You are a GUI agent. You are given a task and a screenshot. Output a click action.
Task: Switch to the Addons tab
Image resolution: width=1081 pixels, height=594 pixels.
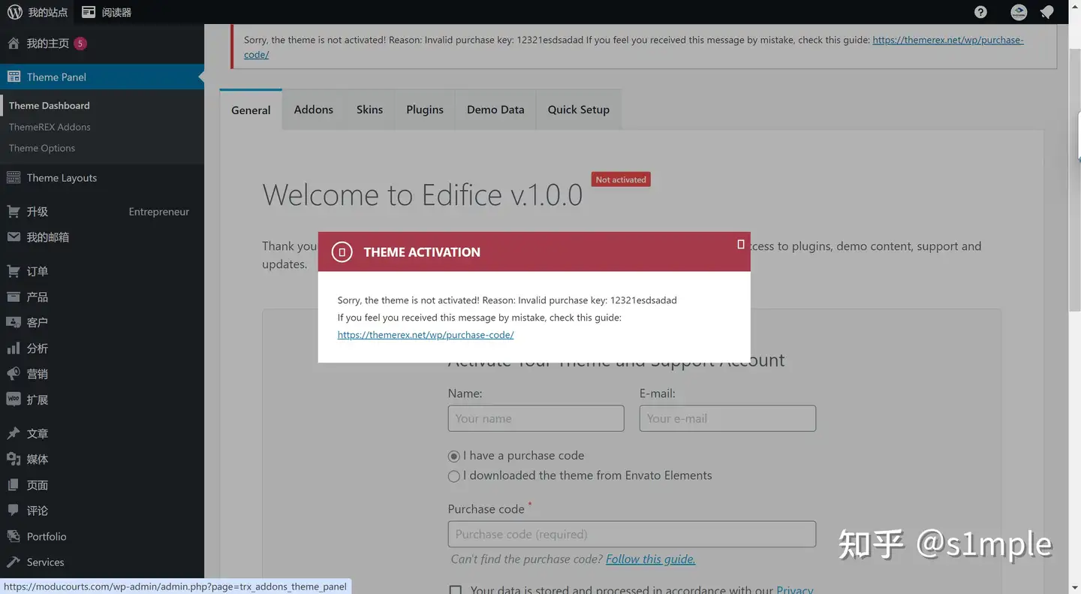pos(314,110)
